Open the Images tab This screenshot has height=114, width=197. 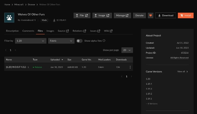coord(50,31)
